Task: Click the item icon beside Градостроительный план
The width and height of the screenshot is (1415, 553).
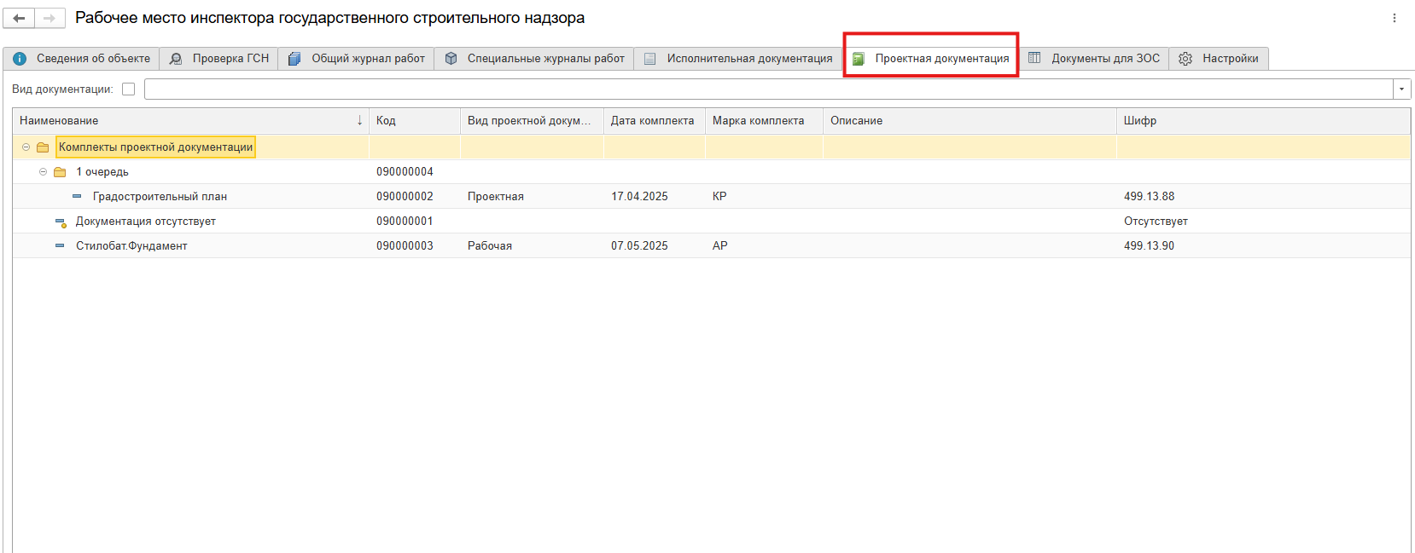Action: coord(77,197)
